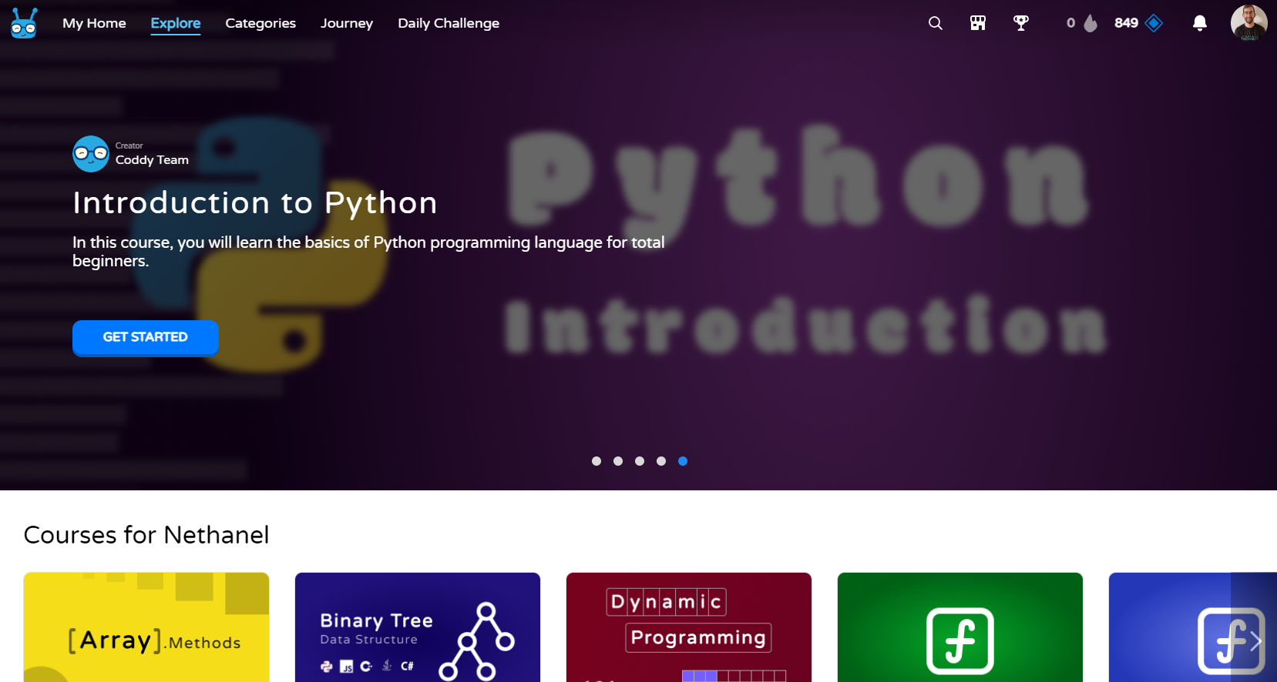Click the Coddy Team creator avatar
Image resolution: width=1277 pixels, height=682 pixels.
(x=91, y=154)
